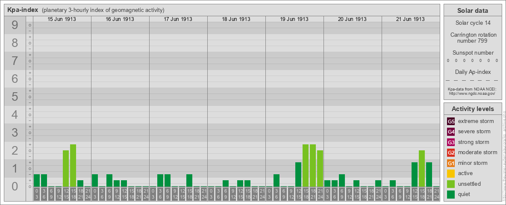This screenshot has height=205, width=506.
Task: Click the light green 'unsettled' swatch
Action: point(451,184)
